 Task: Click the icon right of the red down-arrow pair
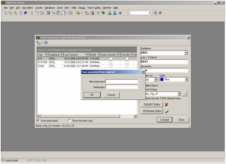[120, 13]
